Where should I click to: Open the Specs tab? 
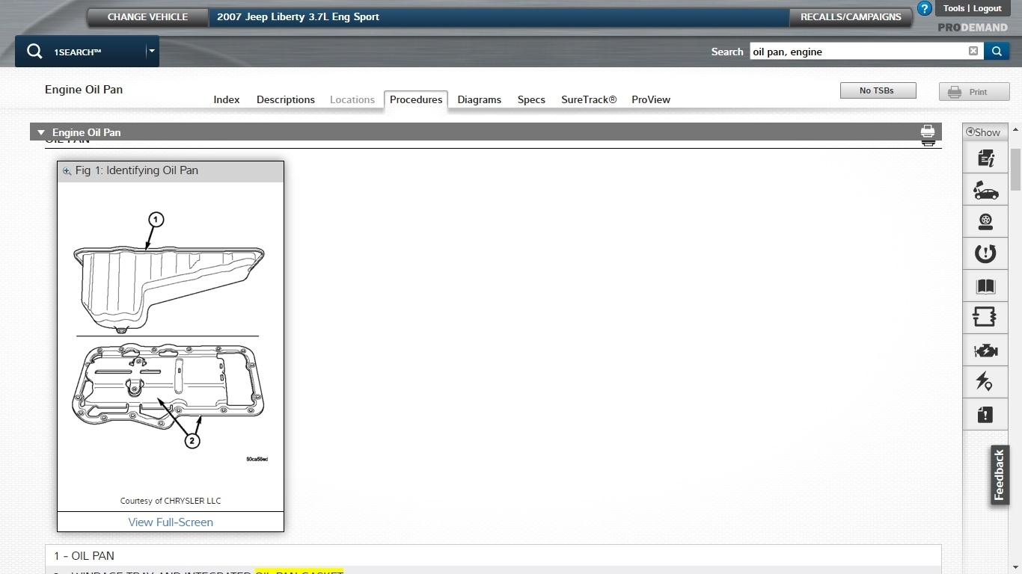(x=531, y=99)
